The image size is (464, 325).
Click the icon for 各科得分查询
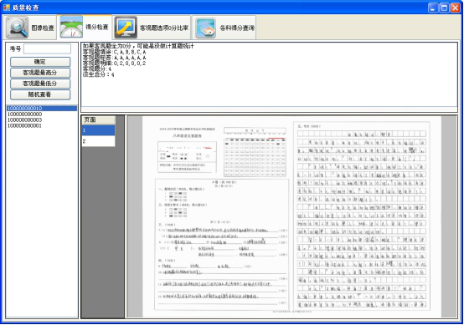tap(205, 28)
